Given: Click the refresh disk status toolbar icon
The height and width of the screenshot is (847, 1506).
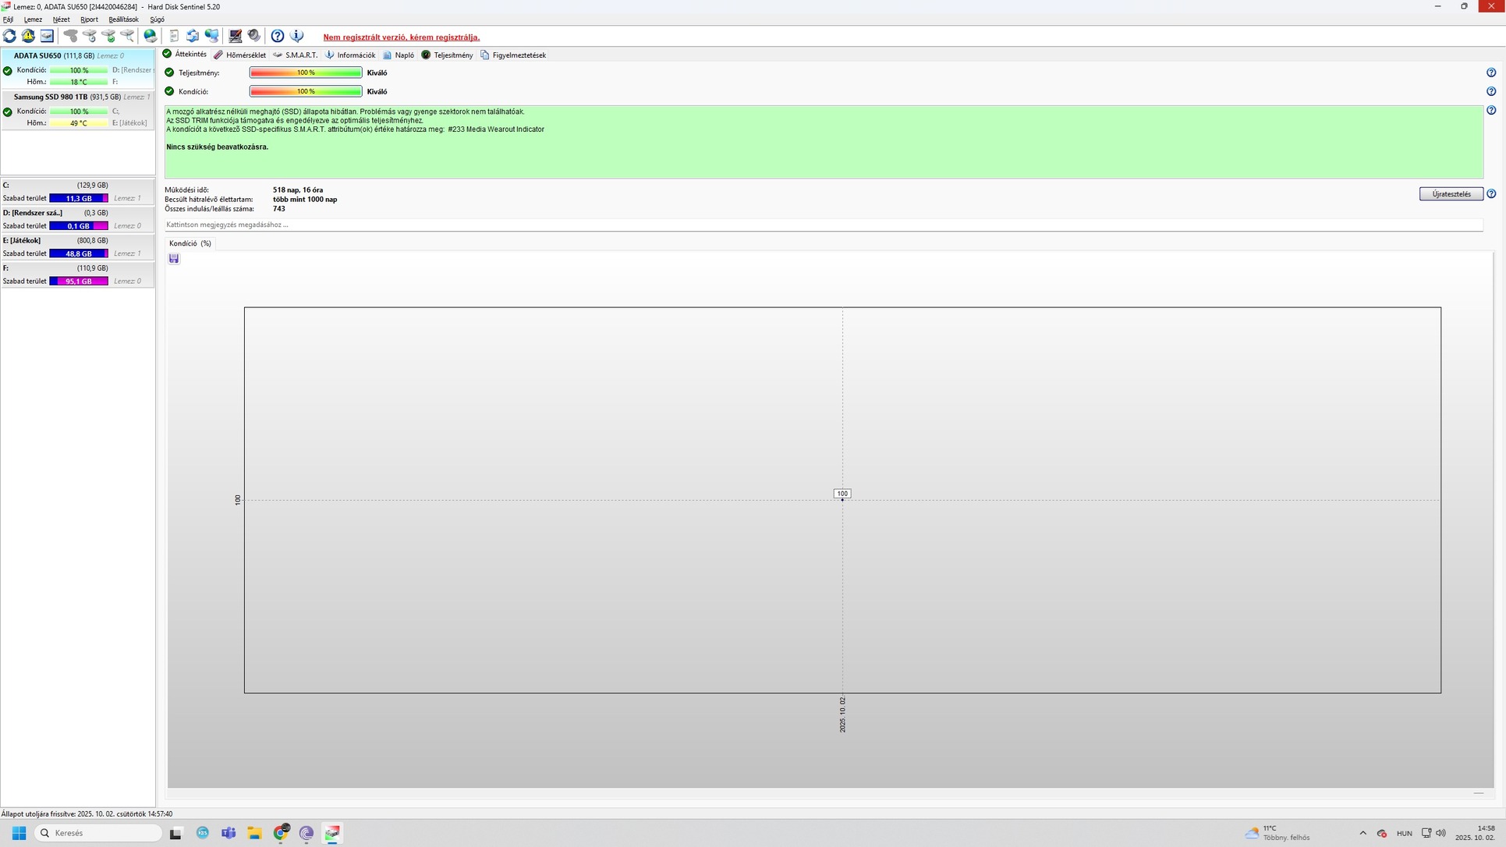Looking at the screenshot, I should [9, 36].
